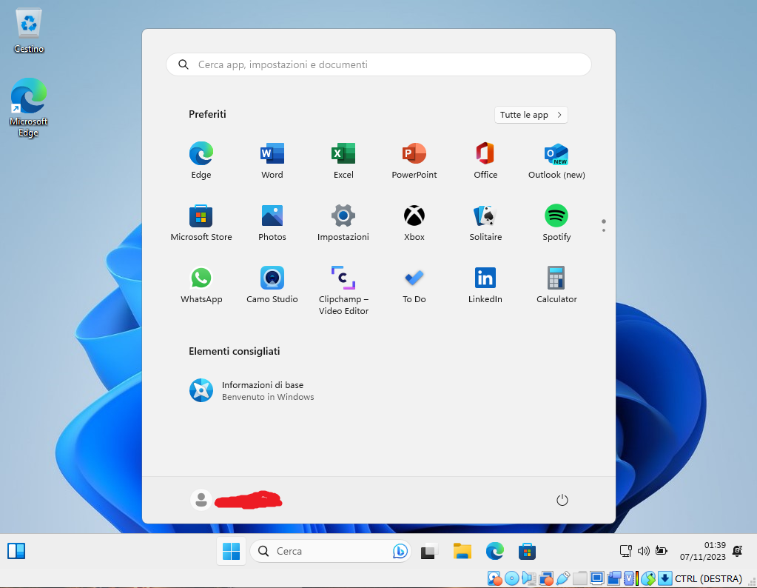Open File Explorer from the taskbar
757x588 pixels.
point(462,551)
